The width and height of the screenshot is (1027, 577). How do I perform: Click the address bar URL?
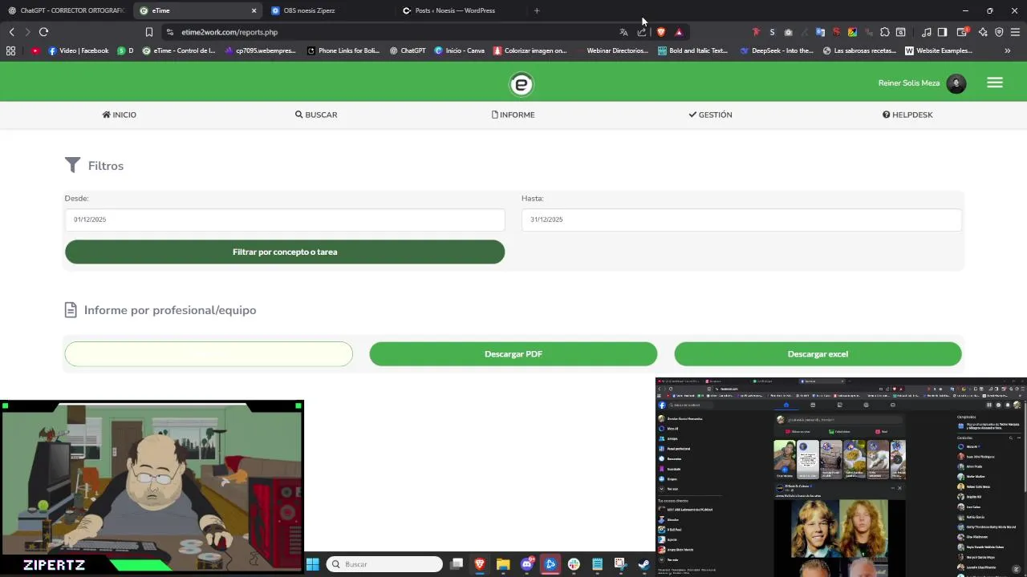[229, 32]
